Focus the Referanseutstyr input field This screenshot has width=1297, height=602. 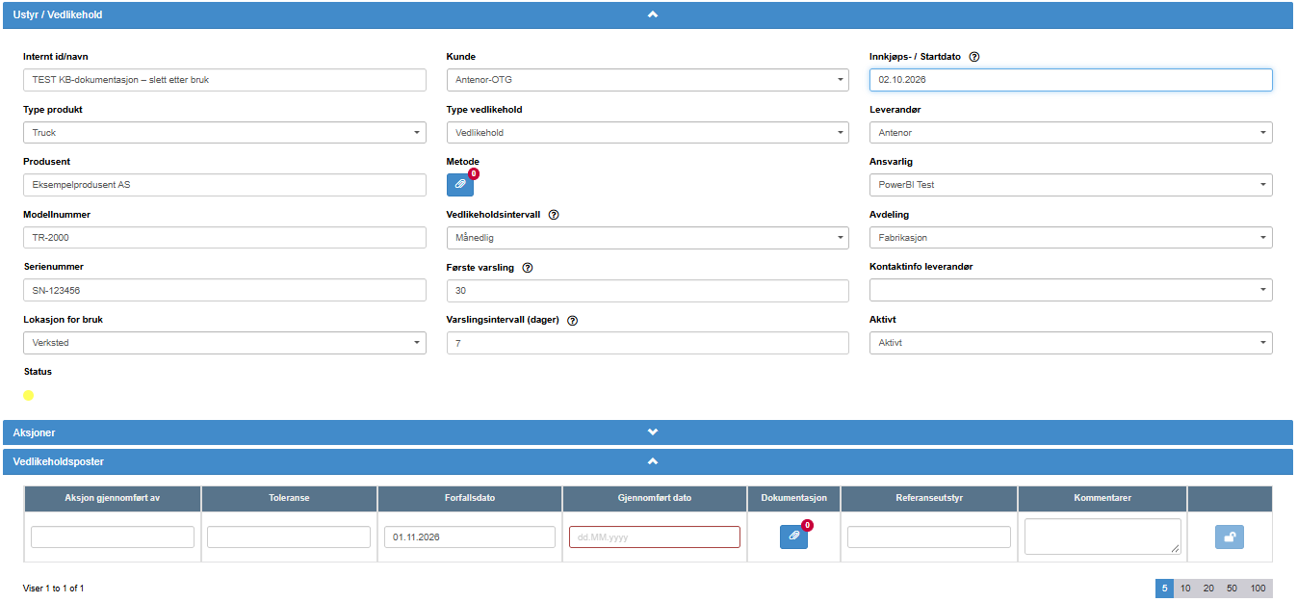click(x=929, y=537)
